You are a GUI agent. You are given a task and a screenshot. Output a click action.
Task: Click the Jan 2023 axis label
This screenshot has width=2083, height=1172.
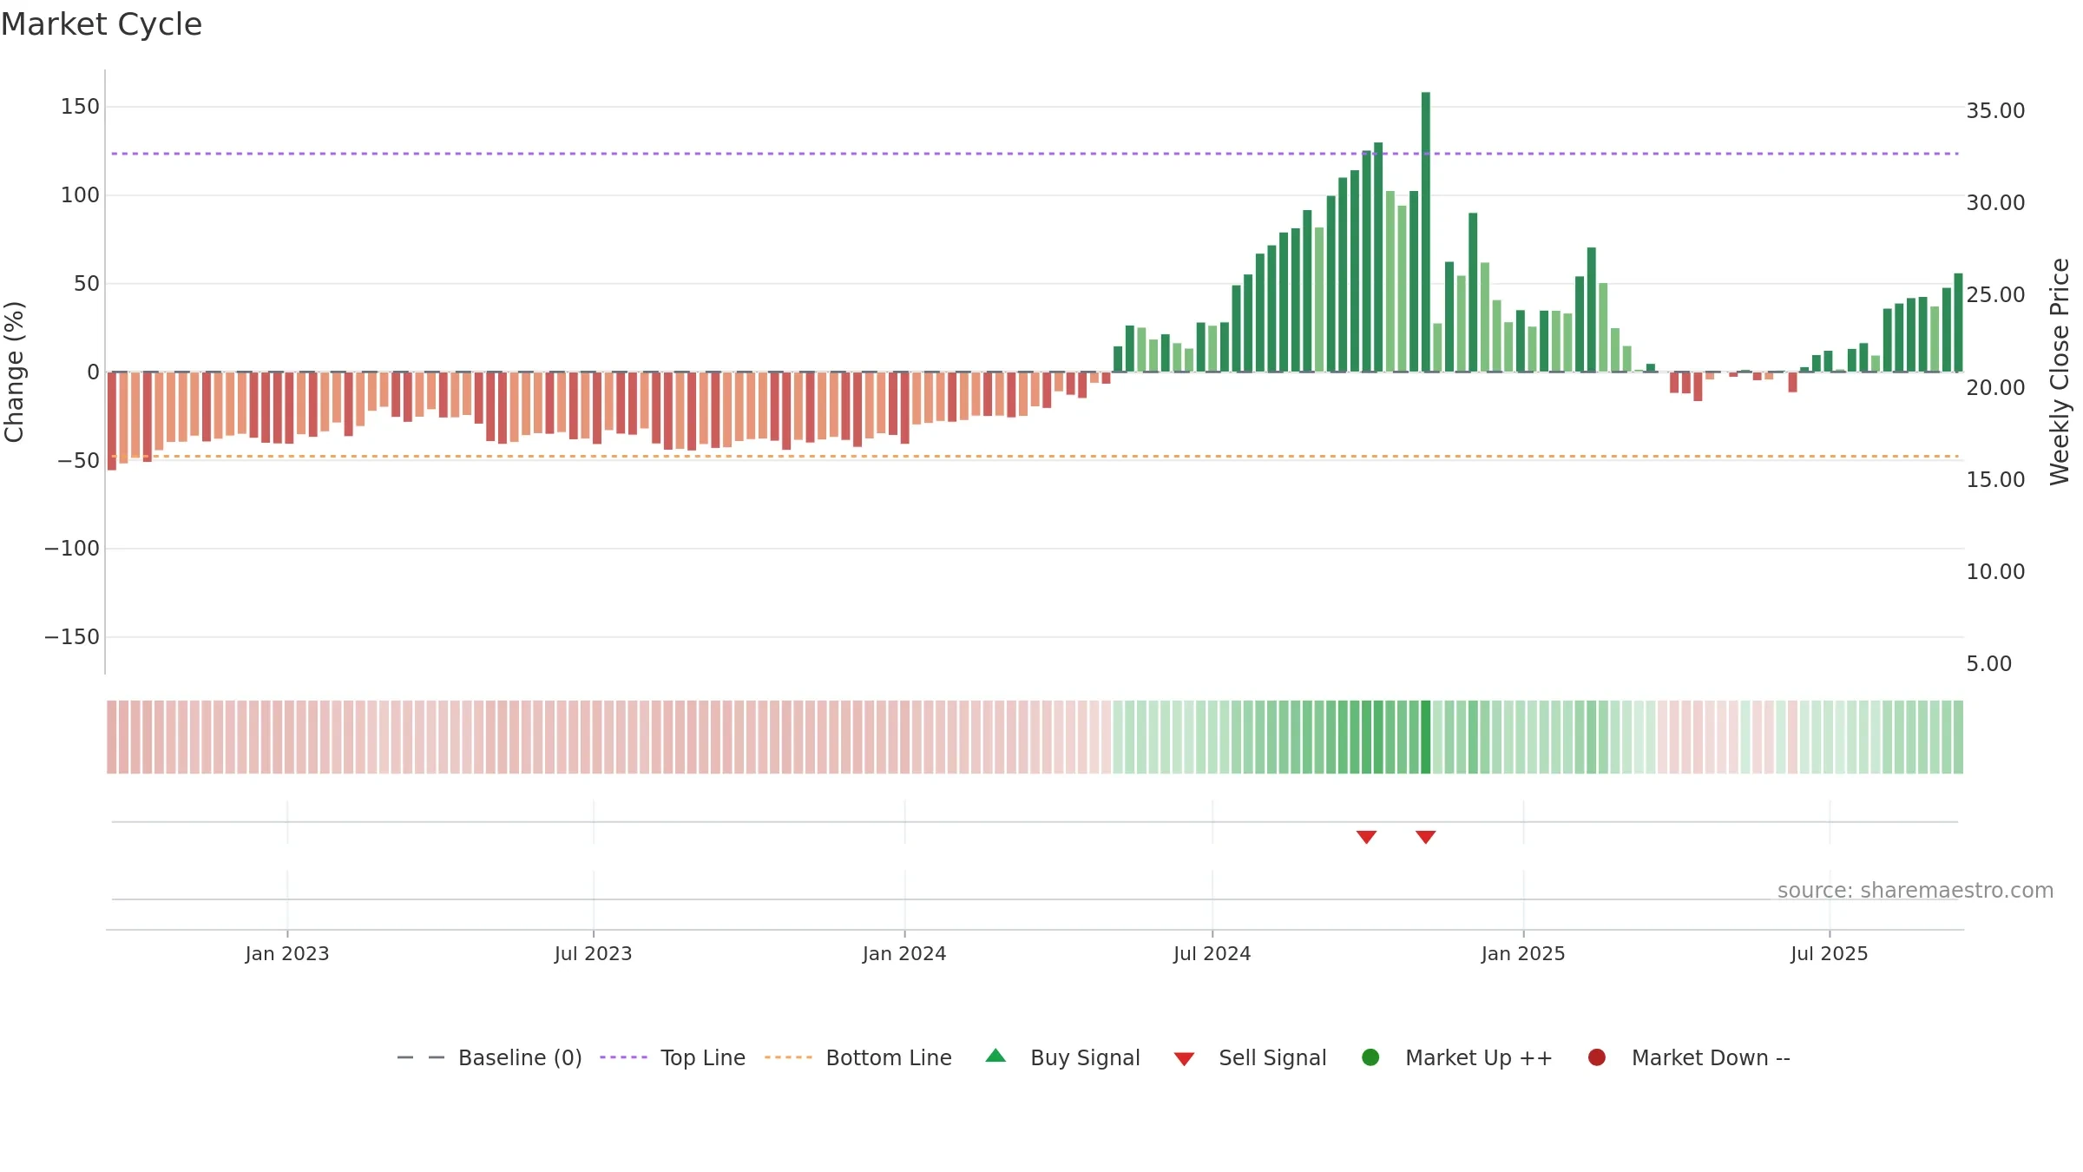(x=287, y=954)
